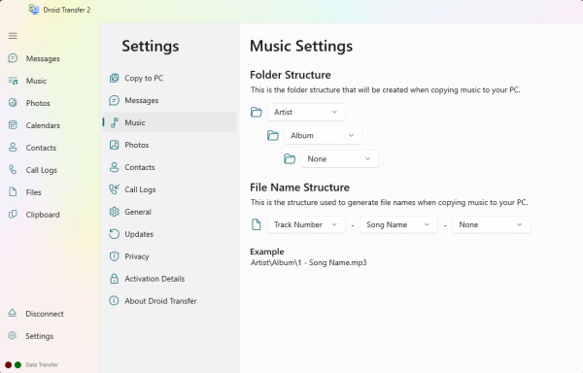Toggle the hamburger navigation menu
This screenshot has height=373, width=583.
(13, 36)
